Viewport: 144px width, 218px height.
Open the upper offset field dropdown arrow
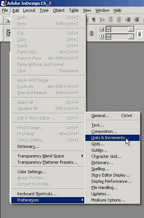click(131, 29)
